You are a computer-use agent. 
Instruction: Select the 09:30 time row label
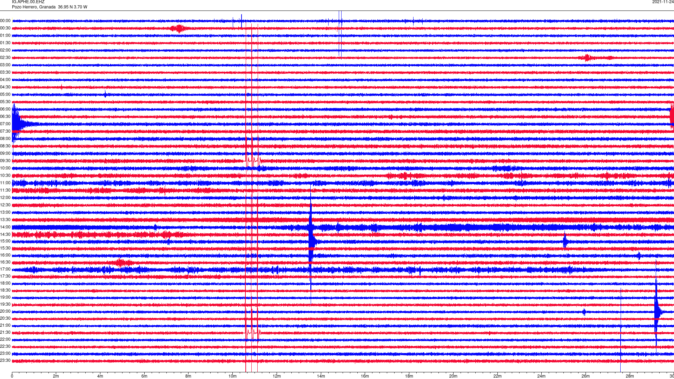point(5,161)
